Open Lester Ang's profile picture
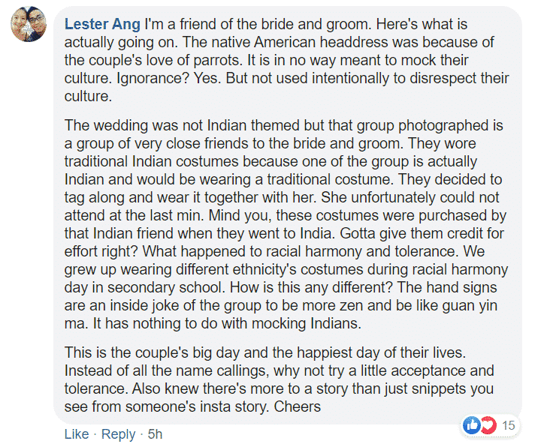544x447 pixels. pyautogui.click(x=29, y=24)
